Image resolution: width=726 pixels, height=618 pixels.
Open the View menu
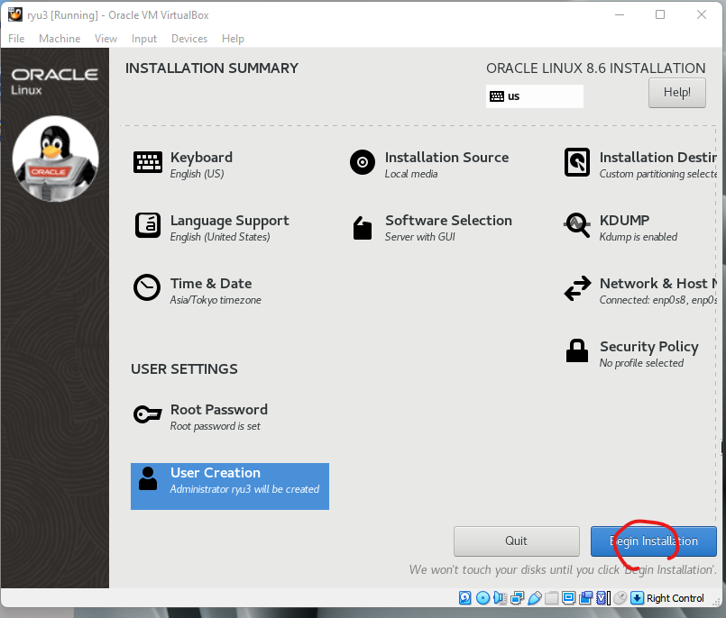[106, 39]
